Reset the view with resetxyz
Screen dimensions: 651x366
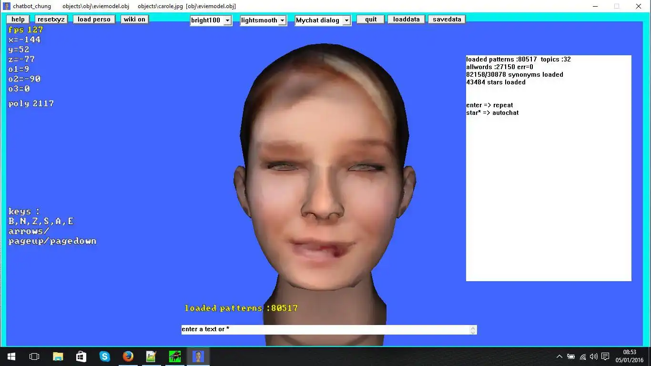[x=51, y=20]
